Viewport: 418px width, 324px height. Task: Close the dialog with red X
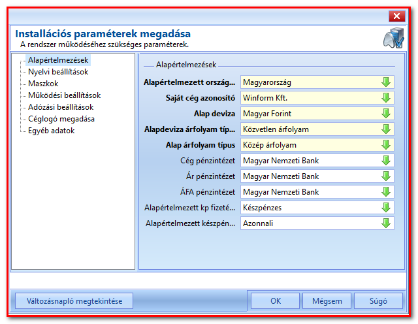tap(396, 16)
